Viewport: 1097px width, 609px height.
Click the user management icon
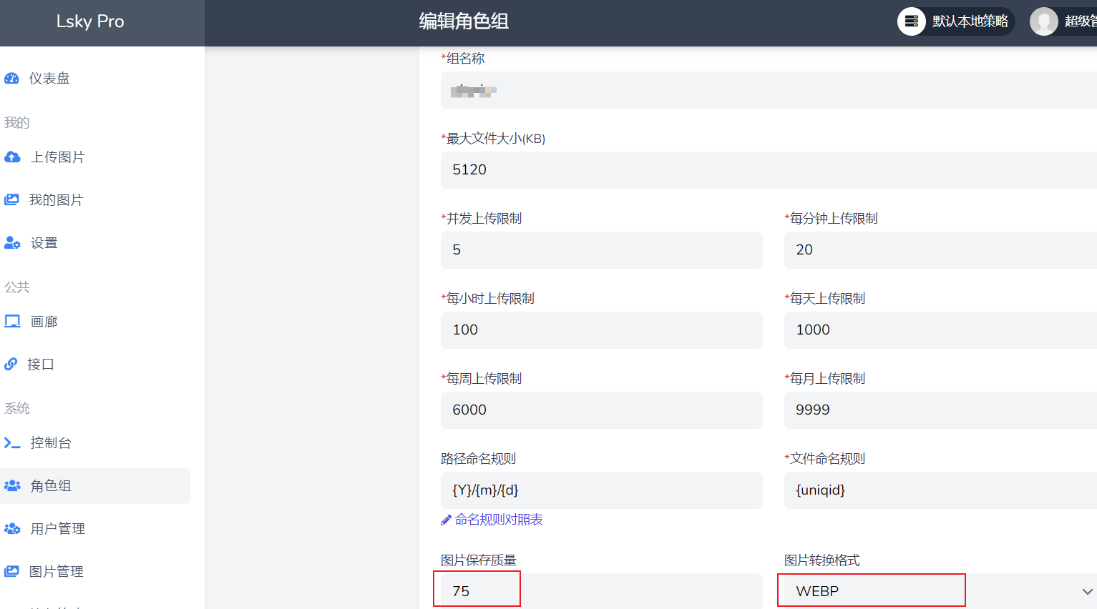pyautogui.click(x=12, y=529)
